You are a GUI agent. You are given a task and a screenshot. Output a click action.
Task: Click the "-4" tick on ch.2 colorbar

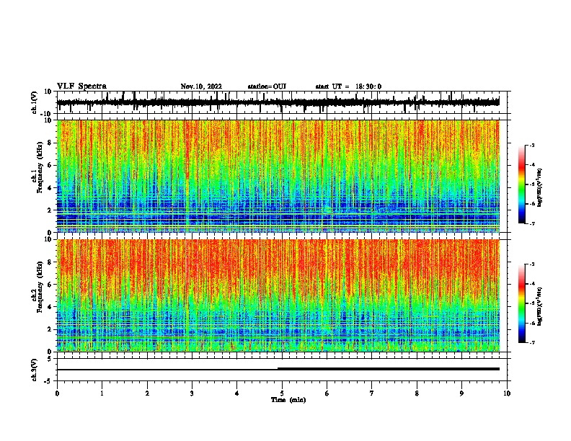[x=532, y=284]
